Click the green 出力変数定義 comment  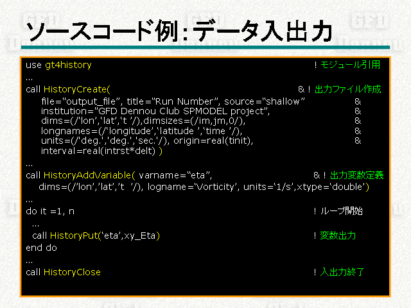357,175
